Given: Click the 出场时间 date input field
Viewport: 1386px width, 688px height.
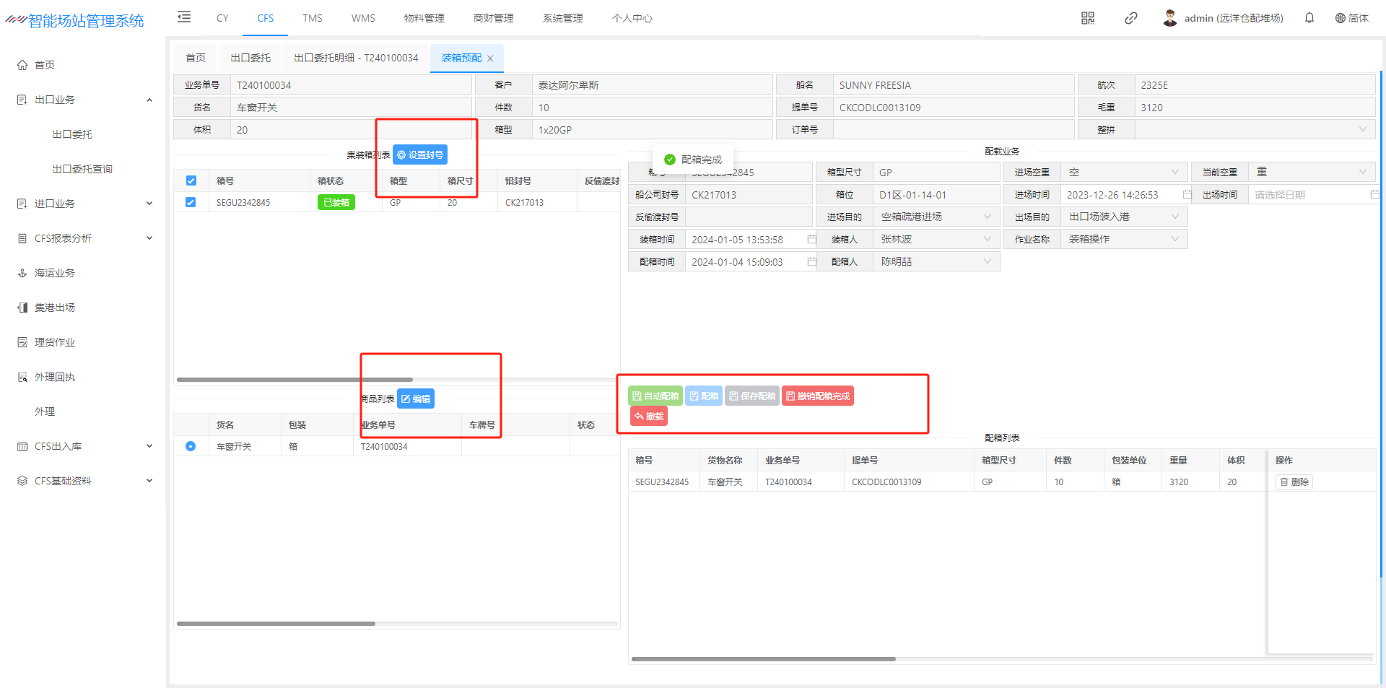Looking at the screenshot, I should (1308, 195).
